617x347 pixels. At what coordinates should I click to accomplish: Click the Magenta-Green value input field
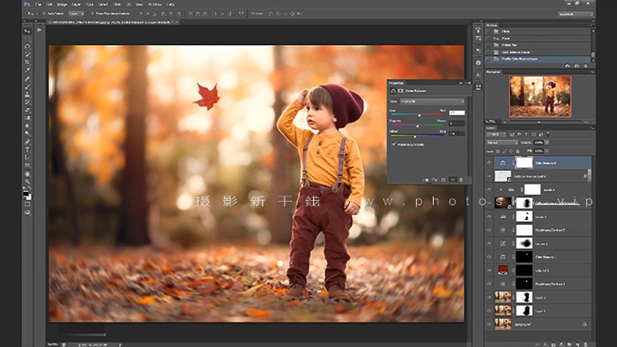[x=457, y=123]
